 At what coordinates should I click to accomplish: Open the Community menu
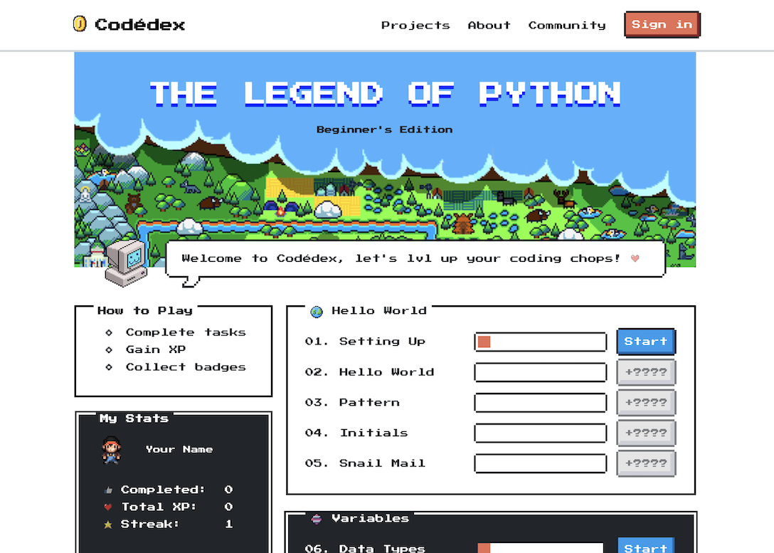coord(567,25)
